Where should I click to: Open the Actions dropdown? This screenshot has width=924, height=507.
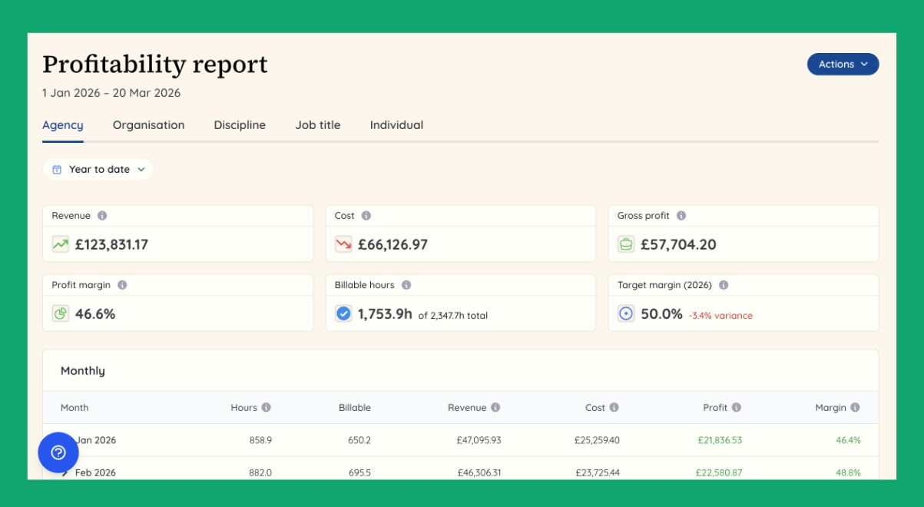(842, 65)
